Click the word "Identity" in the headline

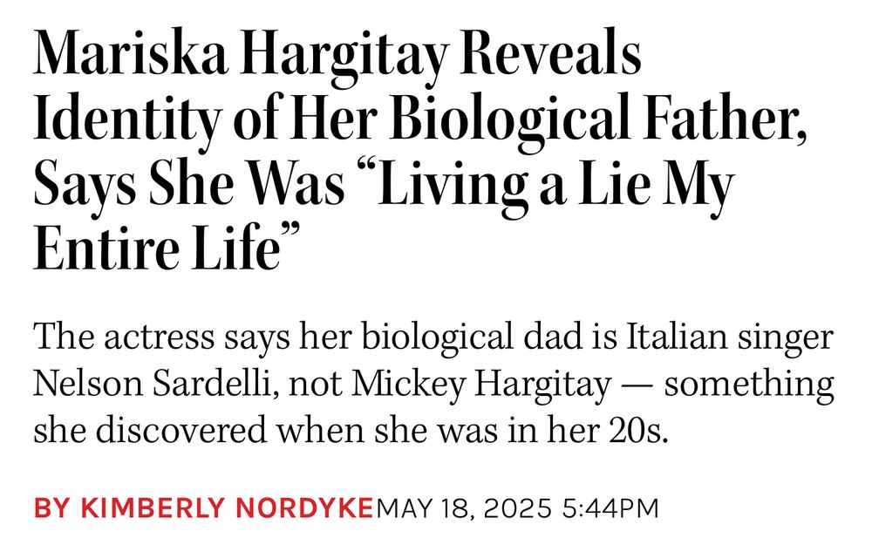click(x=126, y=119)
